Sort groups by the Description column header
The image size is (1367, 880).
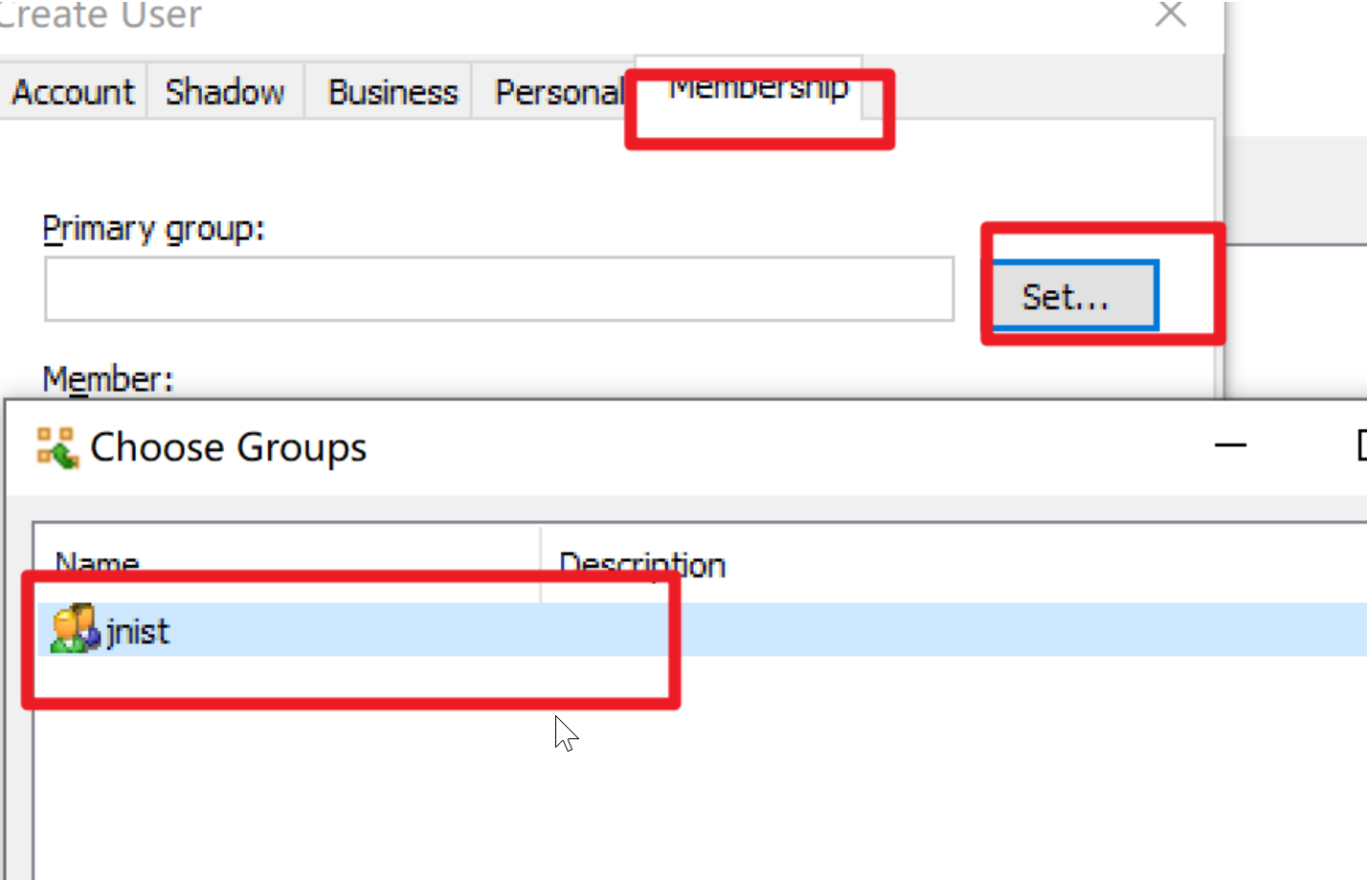(x=953, y=564)
